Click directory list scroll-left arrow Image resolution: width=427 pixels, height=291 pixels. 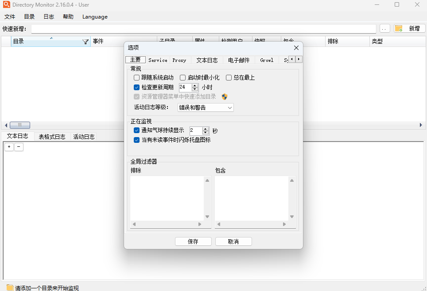[6, 125]
